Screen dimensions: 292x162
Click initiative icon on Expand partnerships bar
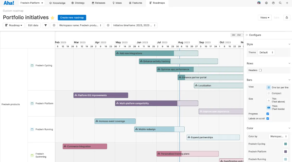coord(189,137)
